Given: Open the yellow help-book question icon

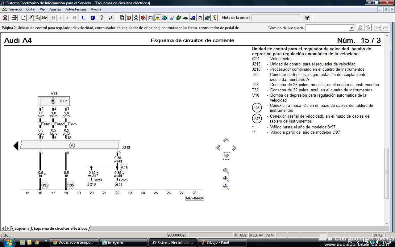Looking at the screenshot, I should pyautogui.click(x=214, y=18).
